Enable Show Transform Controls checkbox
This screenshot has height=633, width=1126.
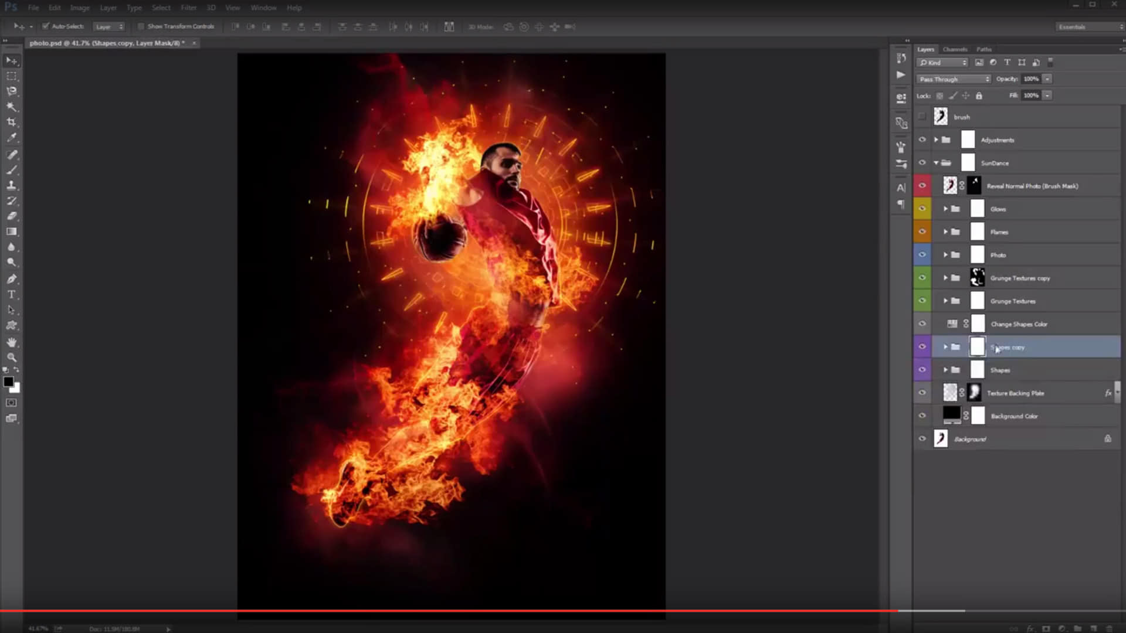pos(141,26)
